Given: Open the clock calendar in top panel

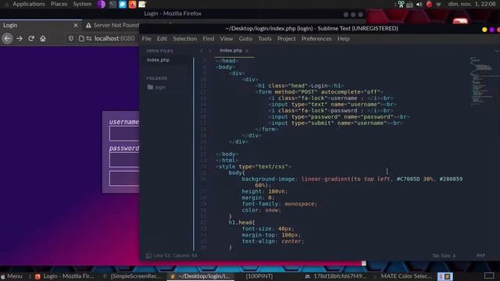Looking at the screenshot, I should click(472, 4).
